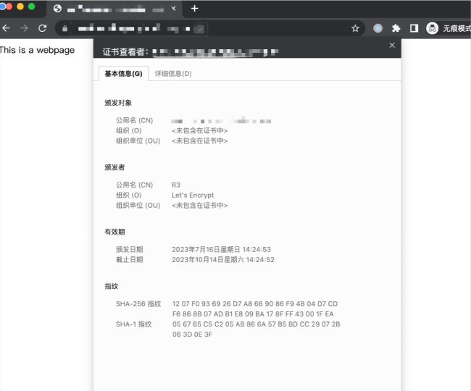Viewport: 471px width, 391px height.
Task: Select the 基本信息(G) tab
Action: click(123, 74)
